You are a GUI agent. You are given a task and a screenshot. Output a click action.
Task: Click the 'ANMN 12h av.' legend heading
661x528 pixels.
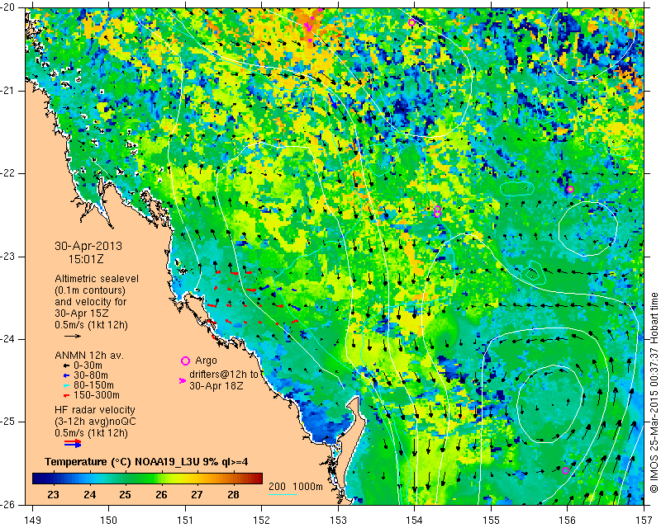pyautogui.click(x=89, y=356)
